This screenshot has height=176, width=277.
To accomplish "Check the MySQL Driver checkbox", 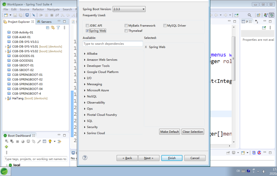I will 165,25.
